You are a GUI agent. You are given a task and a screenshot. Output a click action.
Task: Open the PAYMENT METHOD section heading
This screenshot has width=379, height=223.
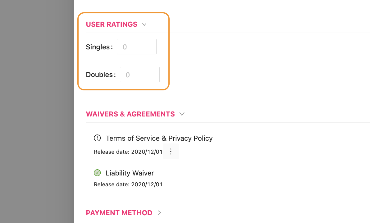119,213
